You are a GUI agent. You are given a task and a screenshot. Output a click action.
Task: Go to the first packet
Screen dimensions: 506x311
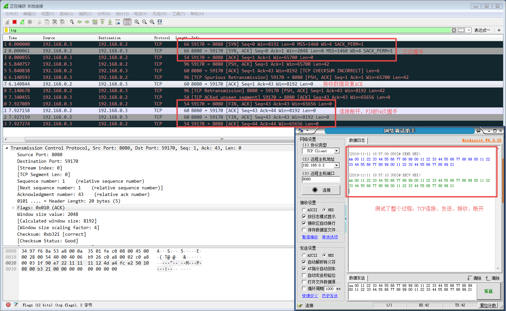[x=103, y=22]
